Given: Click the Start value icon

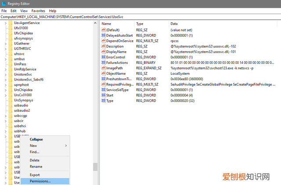Looking at the screenshot, I should (103, 95).
